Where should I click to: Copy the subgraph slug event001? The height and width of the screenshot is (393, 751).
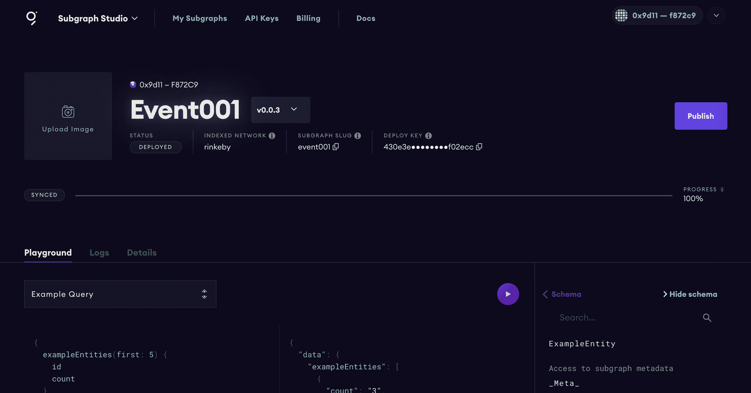336,147
